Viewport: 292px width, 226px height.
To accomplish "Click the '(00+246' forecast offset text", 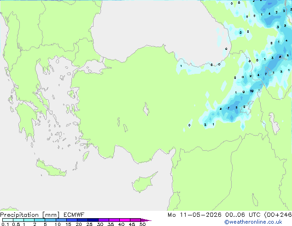I will tap(278, 215).
